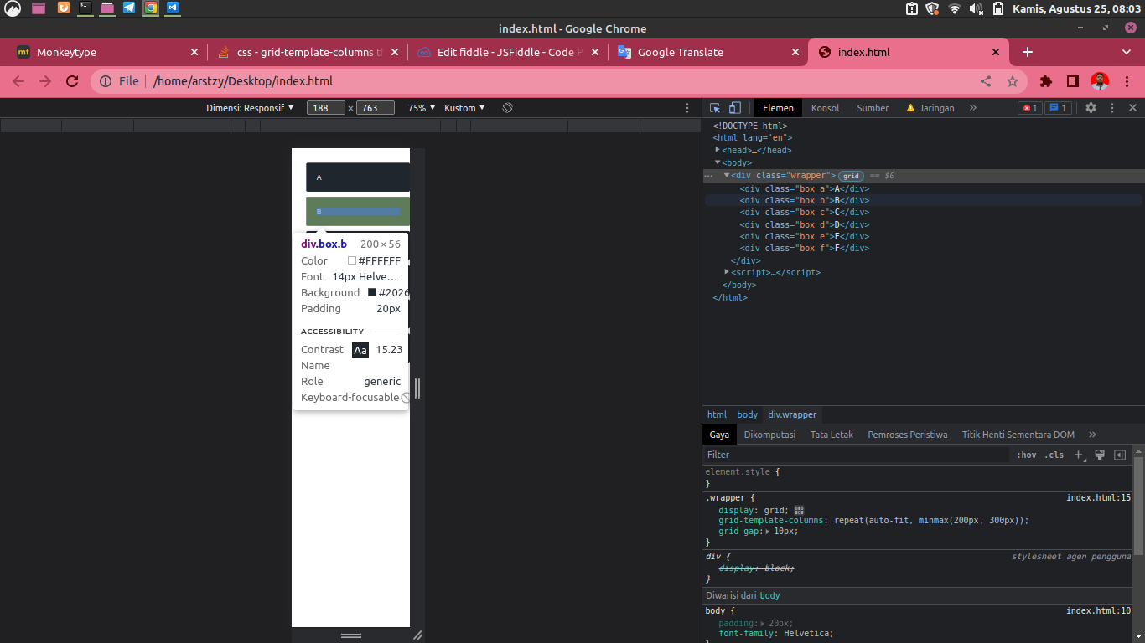Click the viewport width field showing 188

(x=326, y=108)
